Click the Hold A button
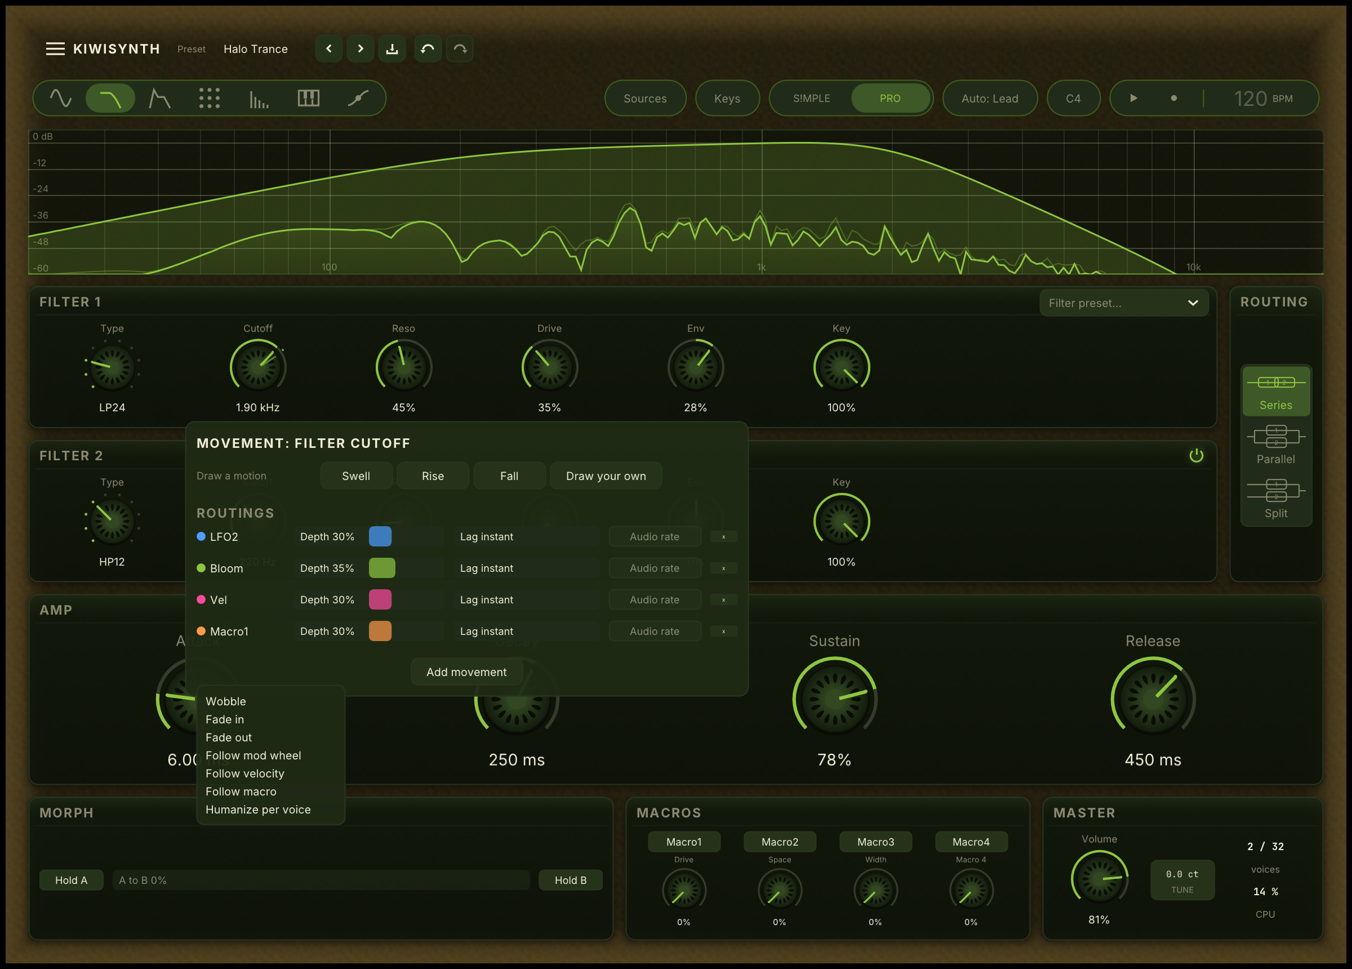The width and height of the screenshot is (1352, 969). [x=71, y=880]
